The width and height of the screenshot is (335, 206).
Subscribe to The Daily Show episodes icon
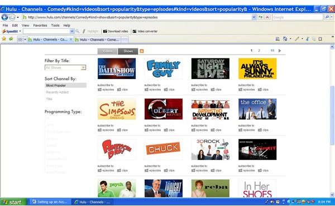99,90
